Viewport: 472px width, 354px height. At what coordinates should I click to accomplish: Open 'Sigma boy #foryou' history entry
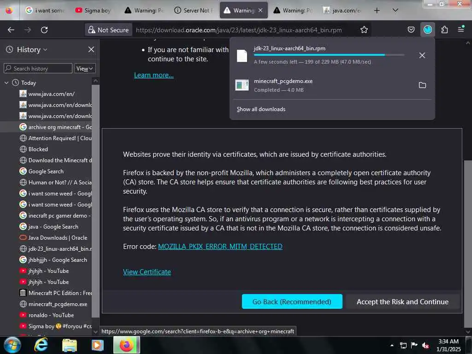pyautogui.click(x=55, y=326)
